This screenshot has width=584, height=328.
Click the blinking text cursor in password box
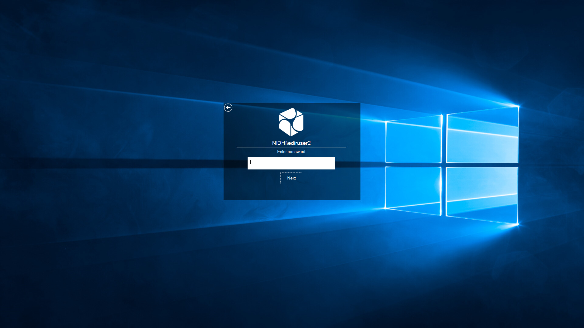point(251,162)
